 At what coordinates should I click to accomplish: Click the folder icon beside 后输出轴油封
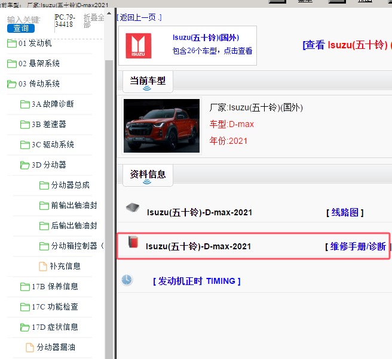tap(44, 226)
